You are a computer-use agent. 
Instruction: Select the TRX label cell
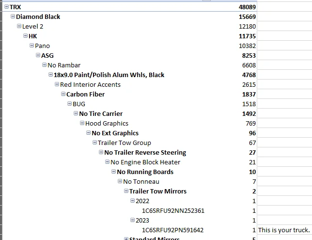[16, 7]
